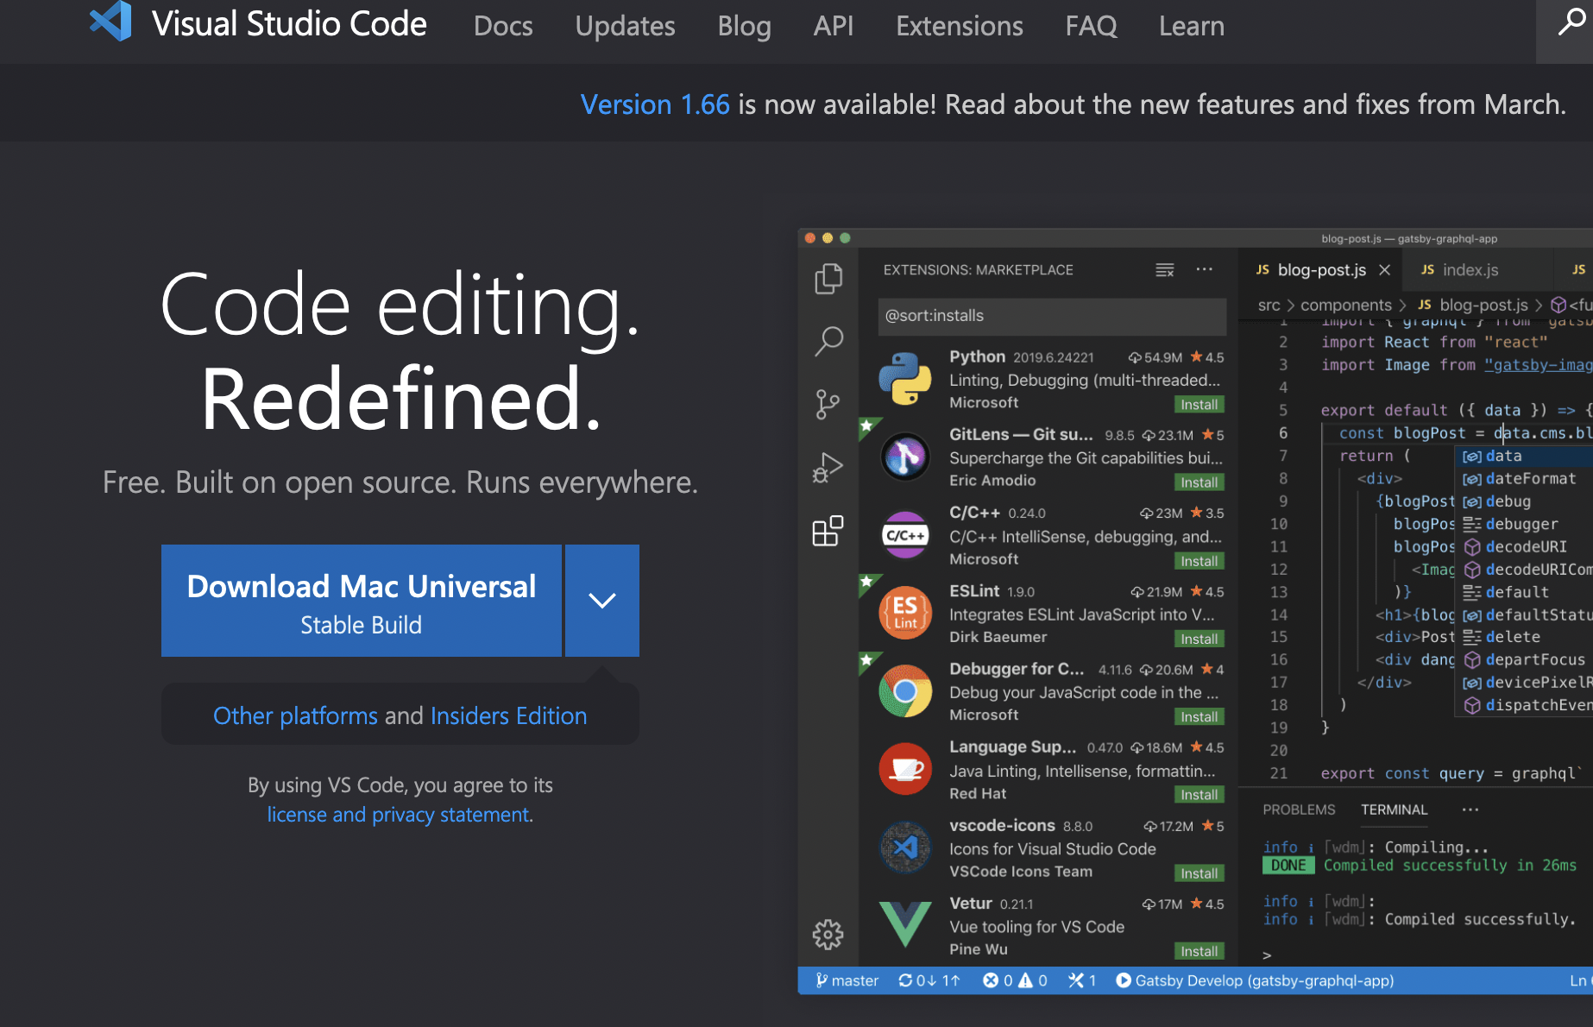Open the Updates nav item
Viewport: 1593px width, 1027px height.
coord(626,26)
